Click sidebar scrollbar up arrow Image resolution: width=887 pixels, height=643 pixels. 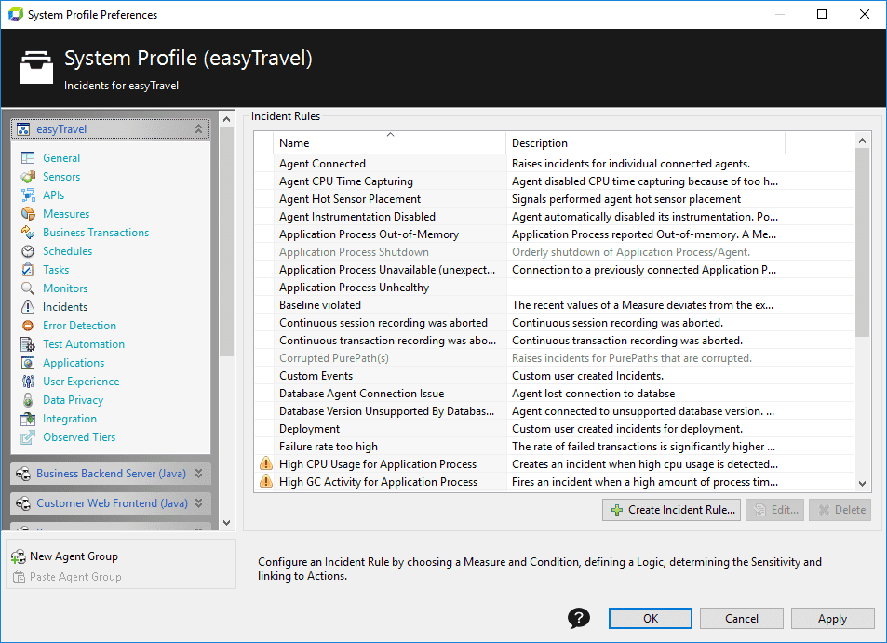[227, 119]
